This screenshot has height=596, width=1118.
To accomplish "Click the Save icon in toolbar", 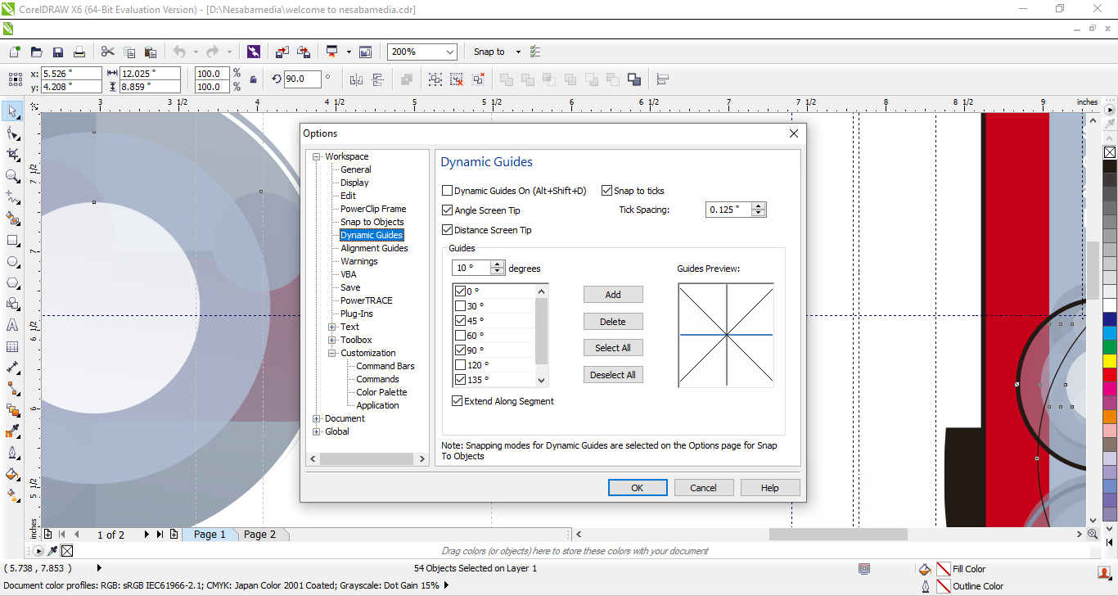I will 58,52.
